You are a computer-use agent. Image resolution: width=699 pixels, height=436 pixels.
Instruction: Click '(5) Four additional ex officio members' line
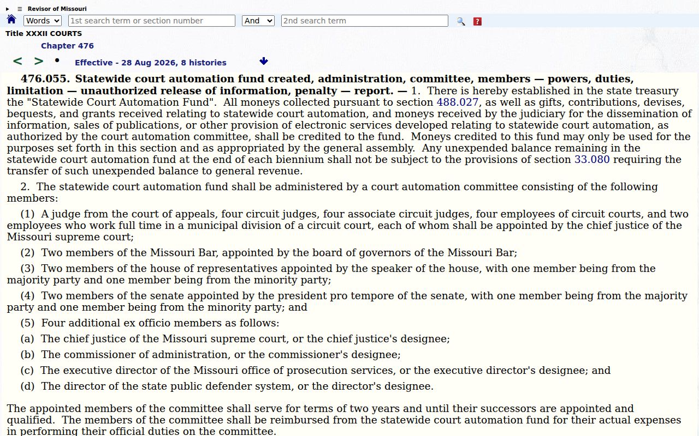(x=150, y=323)
